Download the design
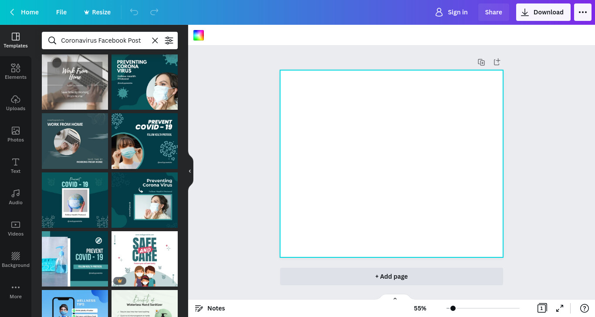 [x=543, y=12]
